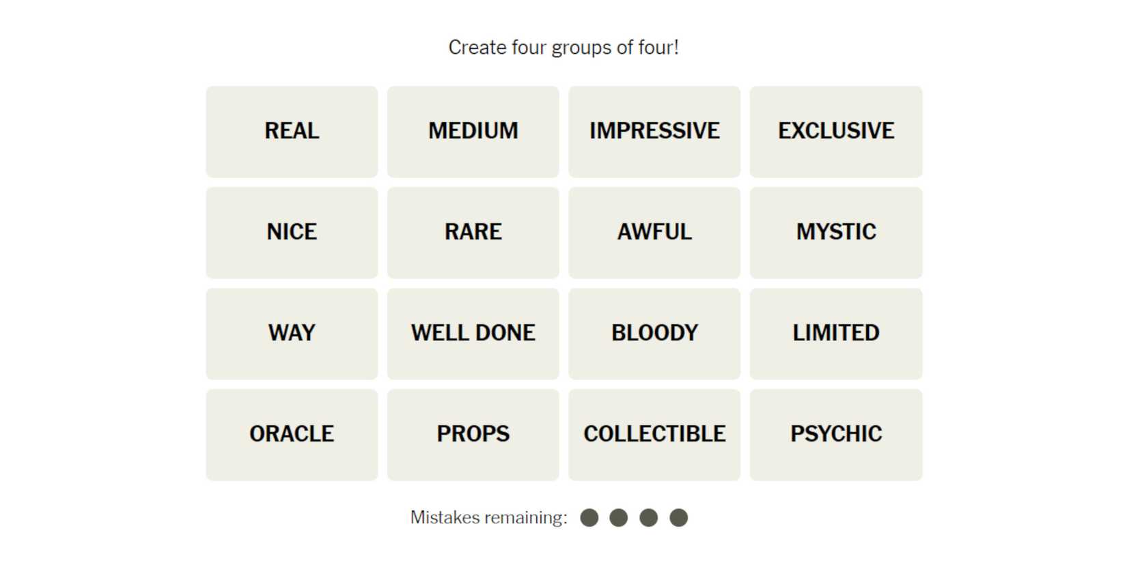Select the WELL DONE tile

point(473,333)
